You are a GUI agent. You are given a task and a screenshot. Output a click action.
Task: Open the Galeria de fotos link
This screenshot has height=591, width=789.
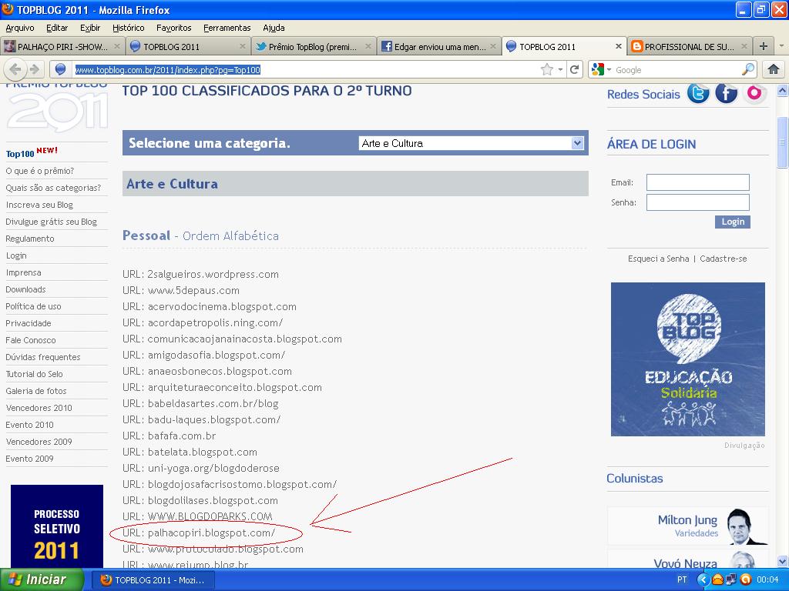pyautogui.click(x=35, y=390)
